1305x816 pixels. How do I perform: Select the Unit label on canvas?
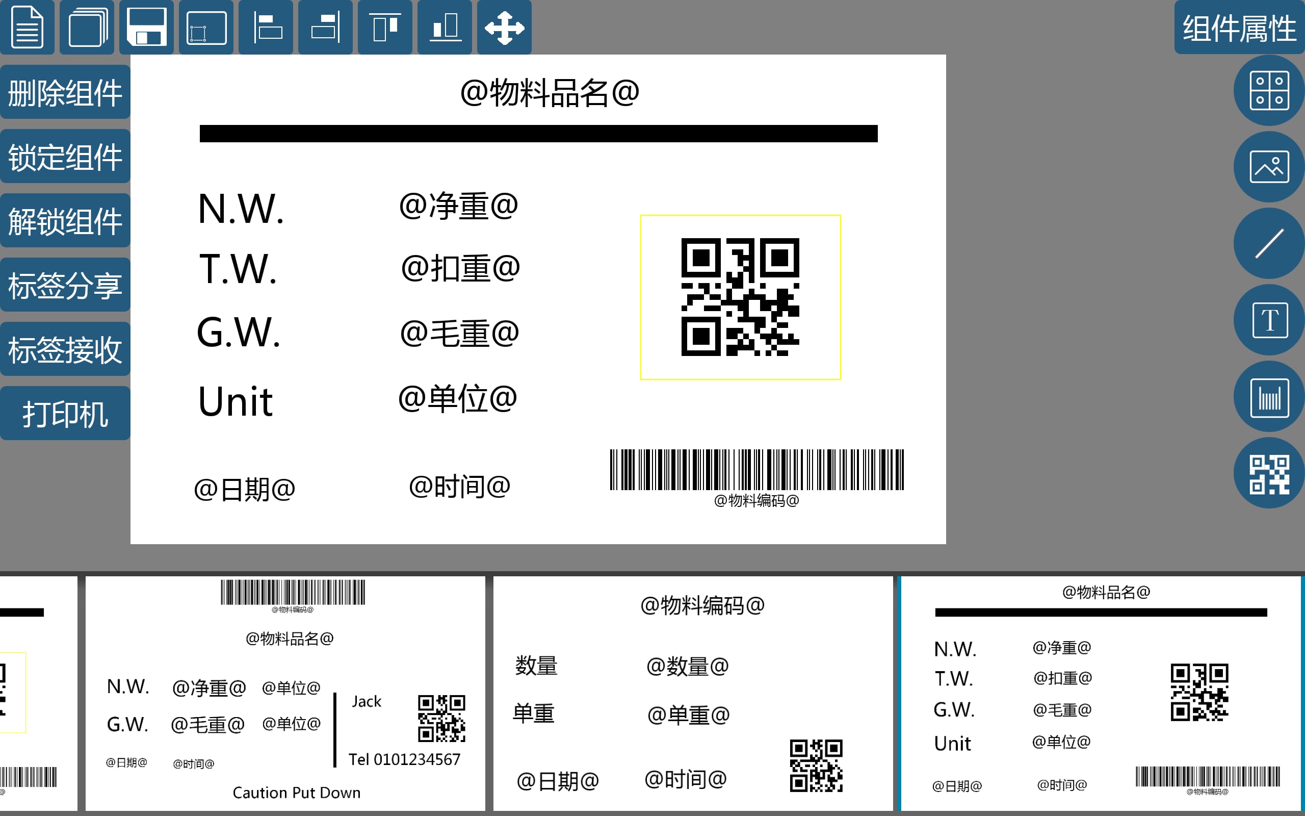point(235,401)
